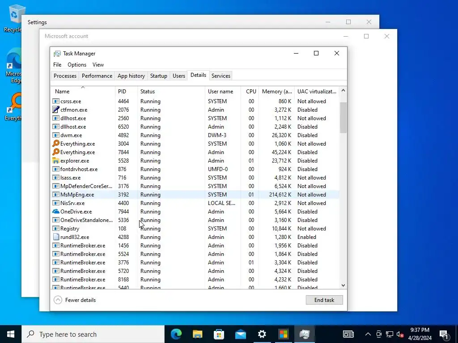The width and height of the screenshot is (458, 343).
Task: Open News and interests in the taskbar
Action: 348,334
